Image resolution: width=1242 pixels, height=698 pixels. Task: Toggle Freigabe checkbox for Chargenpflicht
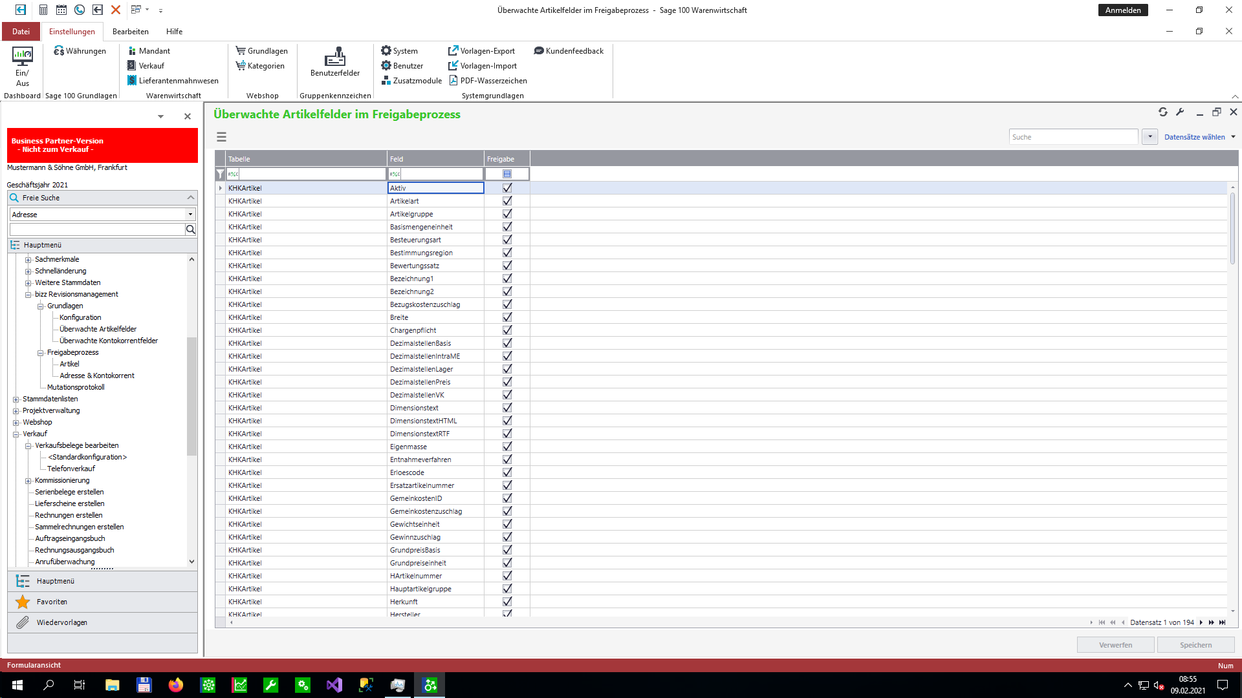tap(507, 330)
